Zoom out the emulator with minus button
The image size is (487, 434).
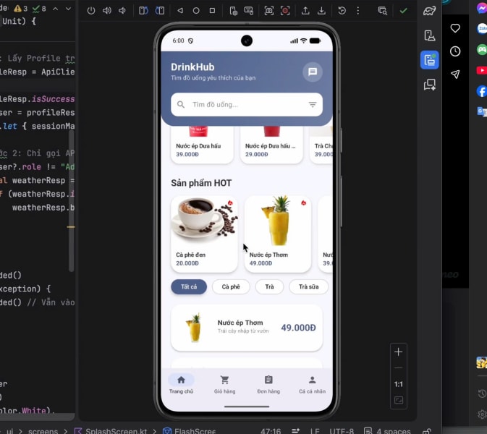tap(398, 368)
